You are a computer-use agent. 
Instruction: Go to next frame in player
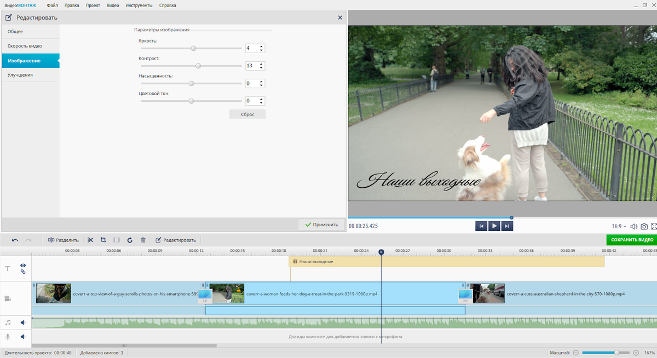click(x=507, y=226)
